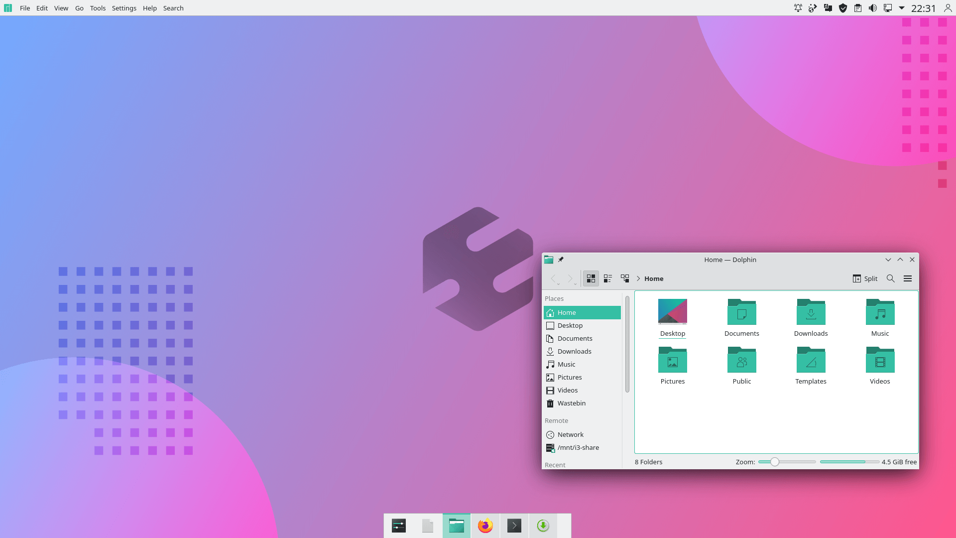Click Dolphin file manager in dock
This screenshot has width=956, height=538.
coord(457,526)
